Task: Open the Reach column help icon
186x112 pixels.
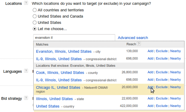Action: [139, 44]
